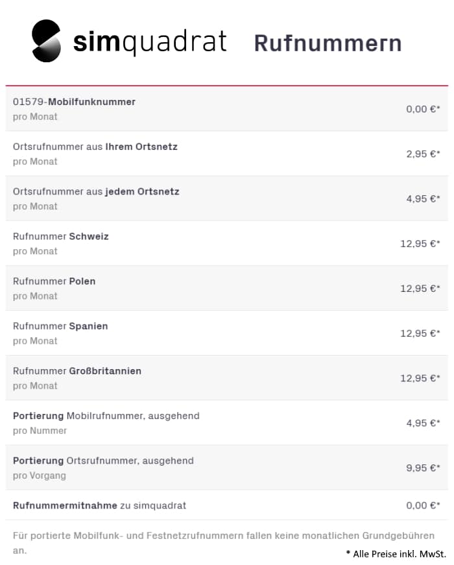Viewport: 454px width, 565px height.
Task: Click the Rufnummermitnahme 0,00 € price
Action: coord(423,505)
